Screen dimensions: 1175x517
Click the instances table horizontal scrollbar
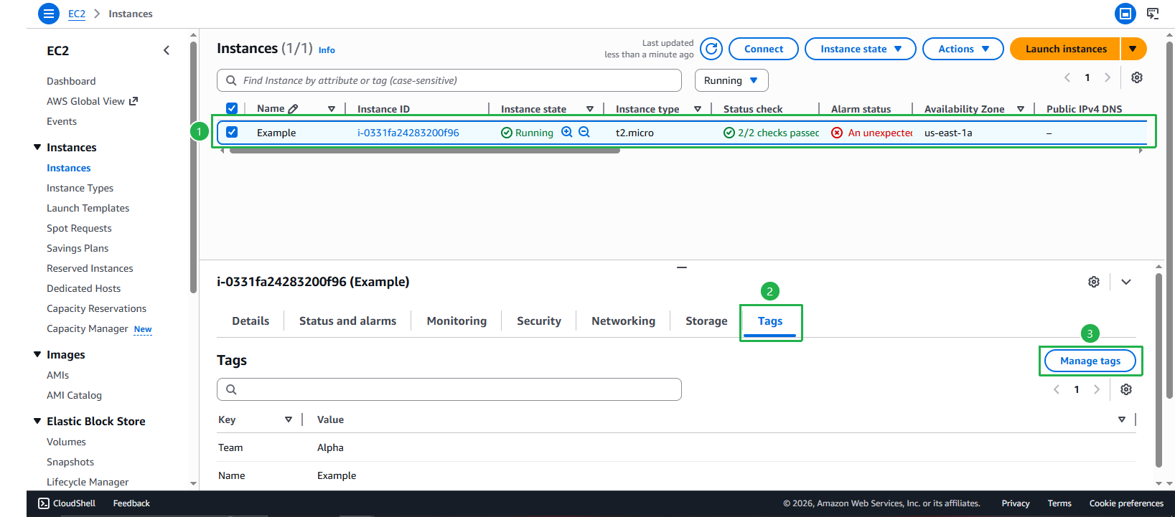(x=423, y=151)
